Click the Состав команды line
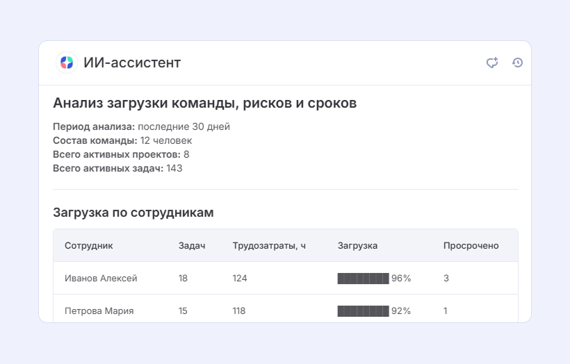This screenshot has width=570, height=364. [x=122, y=140]
